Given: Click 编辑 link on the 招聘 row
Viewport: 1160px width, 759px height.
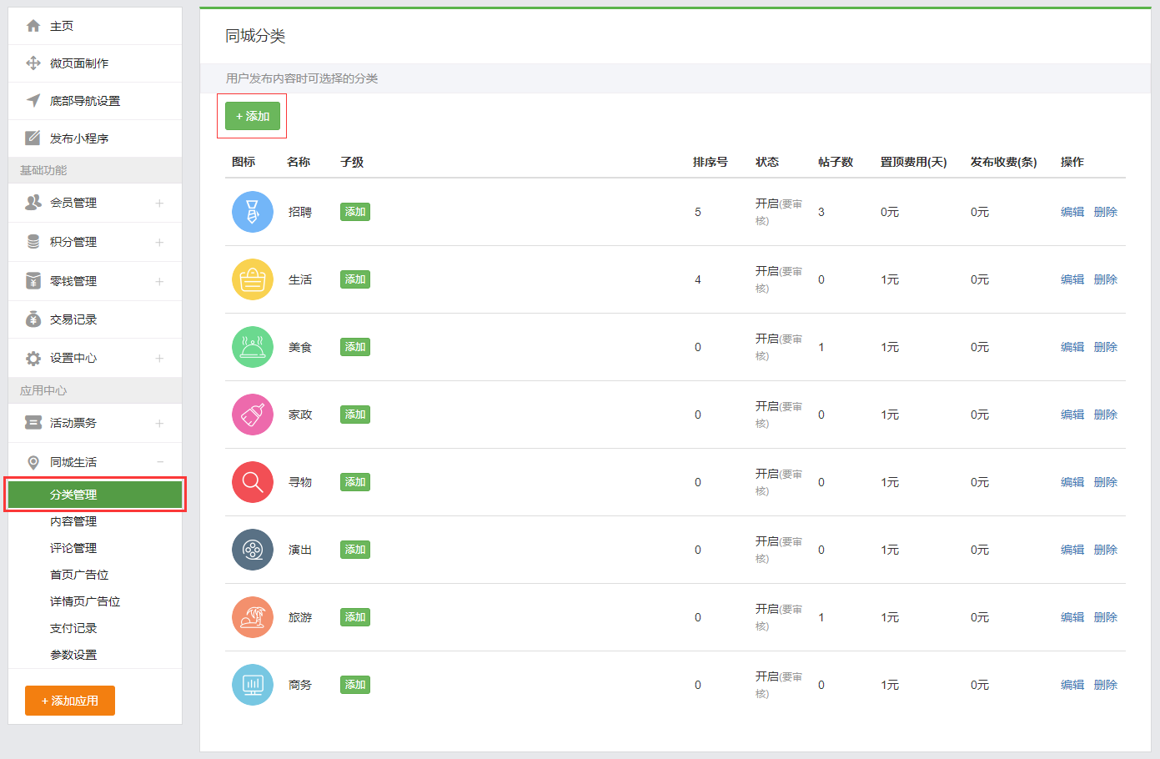Looking at the screenshot, I should [x=1072, y=212].
